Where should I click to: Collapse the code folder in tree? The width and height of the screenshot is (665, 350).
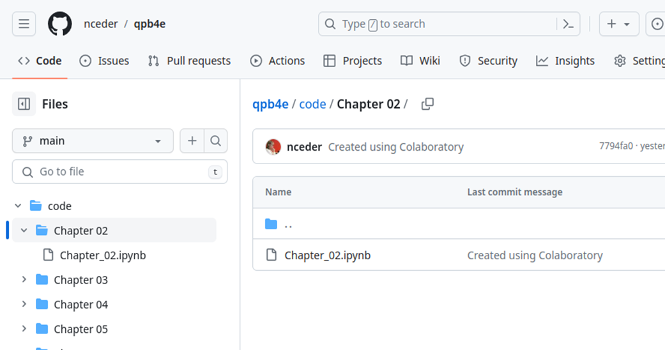coord(19,206)
